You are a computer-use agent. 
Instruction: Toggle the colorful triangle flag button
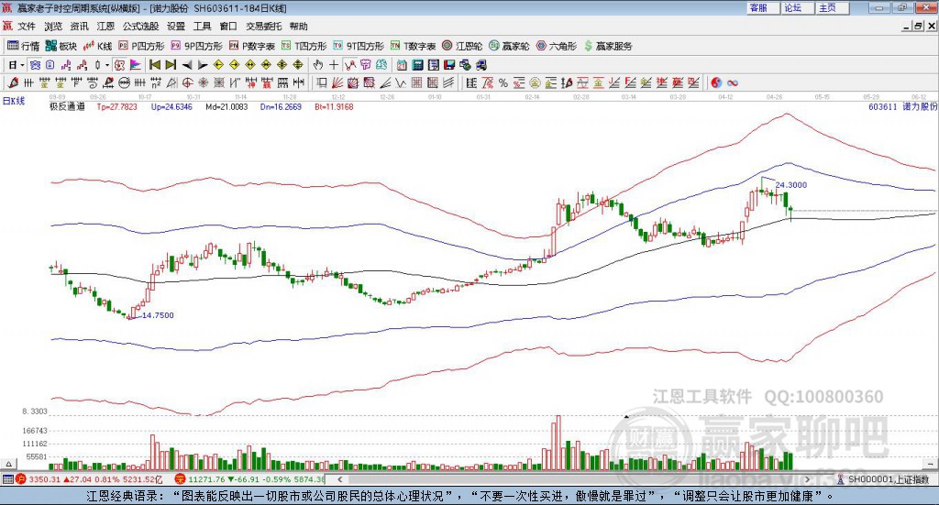[136, 65]
